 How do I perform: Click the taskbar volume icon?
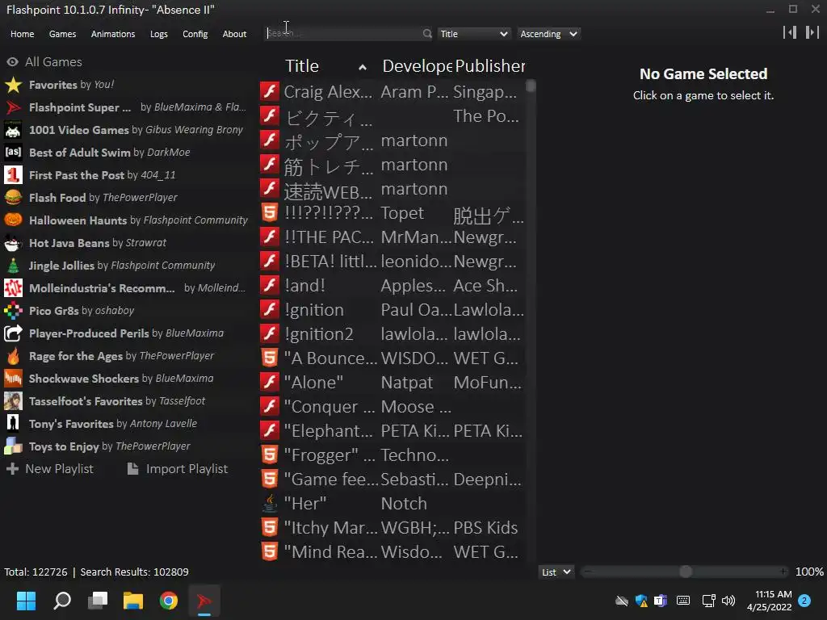pos(728,601)
